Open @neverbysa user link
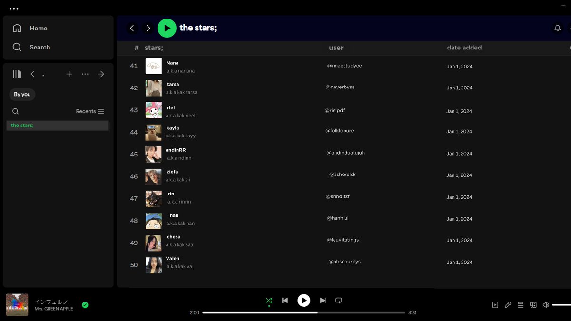This screenshot has height=321, width=571. 340,87
